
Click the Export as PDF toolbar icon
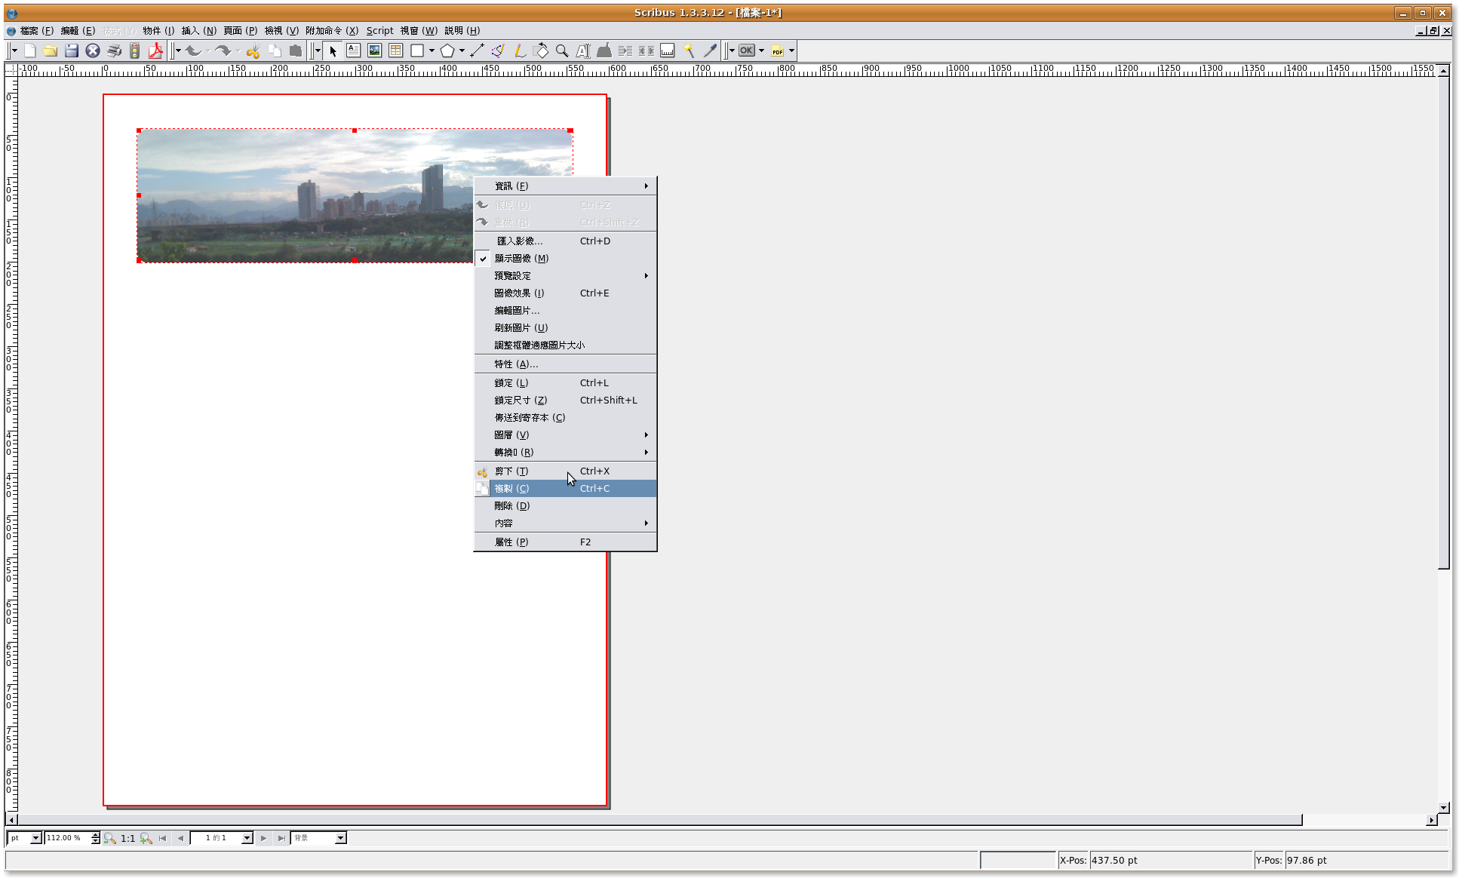pyautogui.click(x=155, y=51)
